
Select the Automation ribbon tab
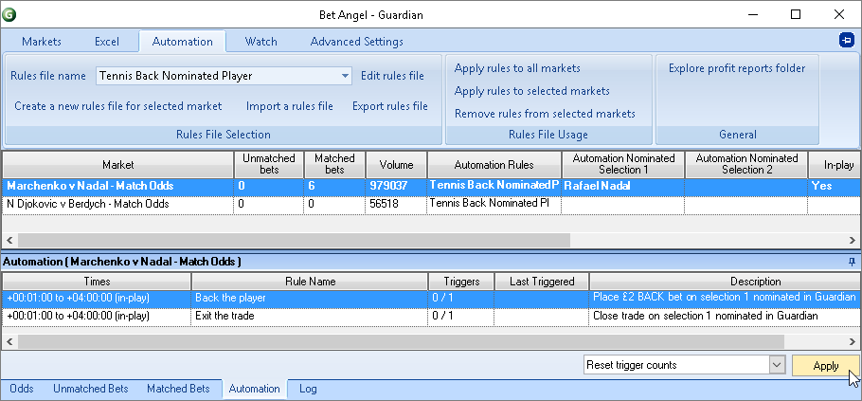tap(183, 42)
